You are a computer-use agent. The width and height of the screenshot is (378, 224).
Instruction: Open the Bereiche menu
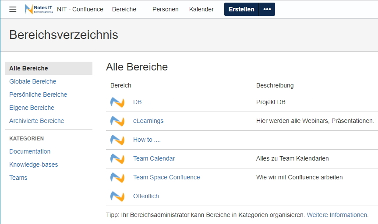point(124,9)
